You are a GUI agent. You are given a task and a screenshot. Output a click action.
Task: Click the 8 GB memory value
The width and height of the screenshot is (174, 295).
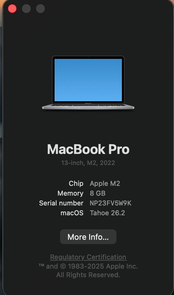(97, 193)
